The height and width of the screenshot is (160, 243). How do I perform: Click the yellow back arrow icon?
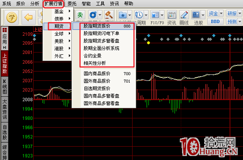(29, 17)
